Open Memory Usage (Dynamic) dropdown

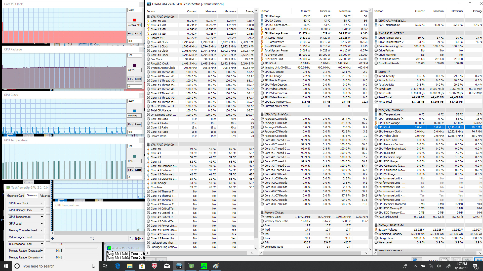pyautogui.click(x=42, y=257)
